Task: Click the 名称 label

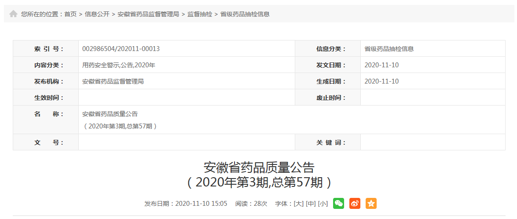Action: click(49, 114)
